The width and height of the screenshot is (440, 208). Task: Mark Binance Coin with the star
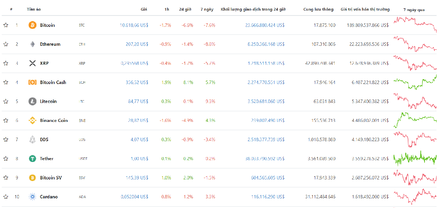pyautogui.click(x=6, y=121)
